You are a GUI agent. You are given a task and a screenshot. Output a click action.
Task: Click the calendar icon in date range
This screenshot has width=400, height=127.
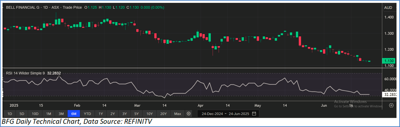pyautogui.click(x=254, y=114)
